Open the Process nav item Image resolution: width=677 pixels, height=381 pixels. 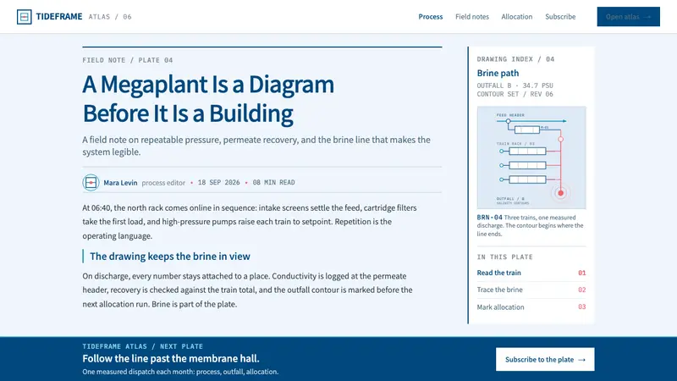[x=431, y=17]
